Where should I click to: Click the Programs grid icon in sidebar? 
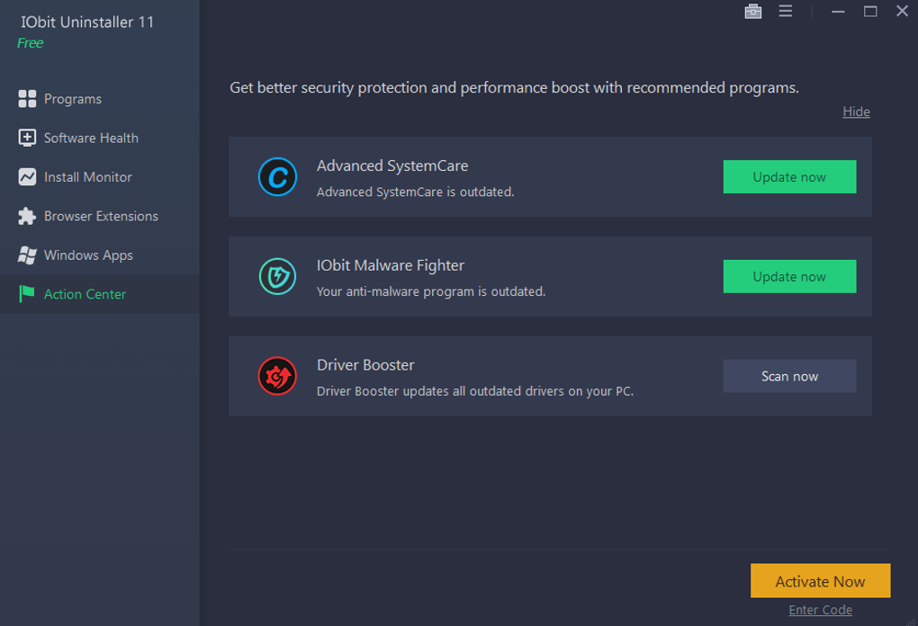27,99
